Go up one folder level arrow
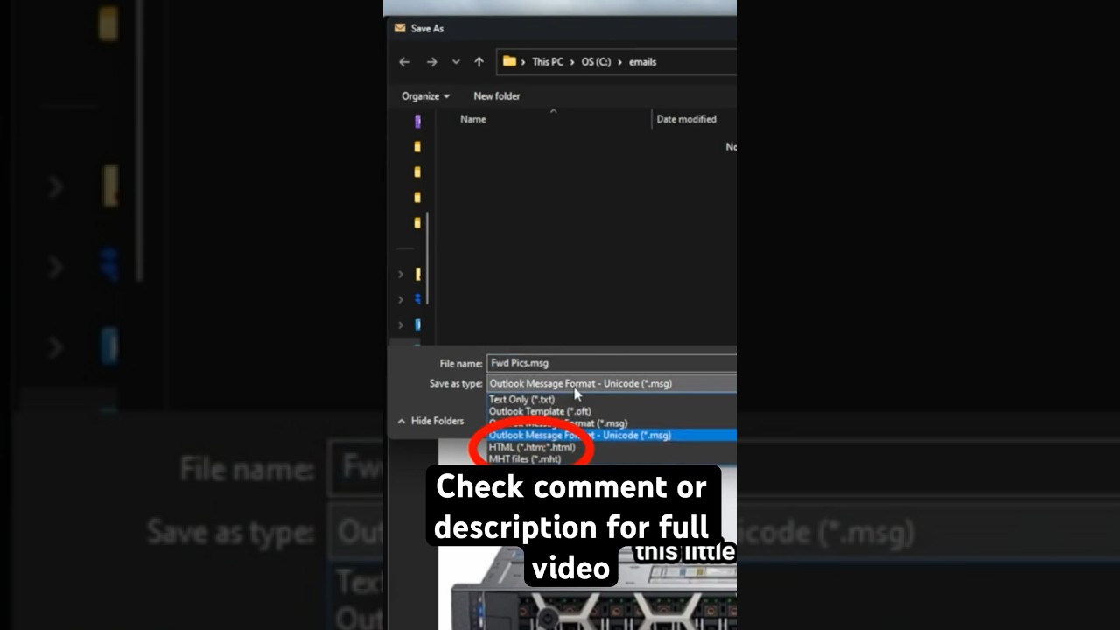This screenshot has height=630, width=1120. coord(479,62)
